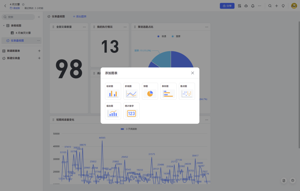Viewport: 300px width, 191px height.
Task: Toggle the 3天阅读数 legend item
Action: 129,129
